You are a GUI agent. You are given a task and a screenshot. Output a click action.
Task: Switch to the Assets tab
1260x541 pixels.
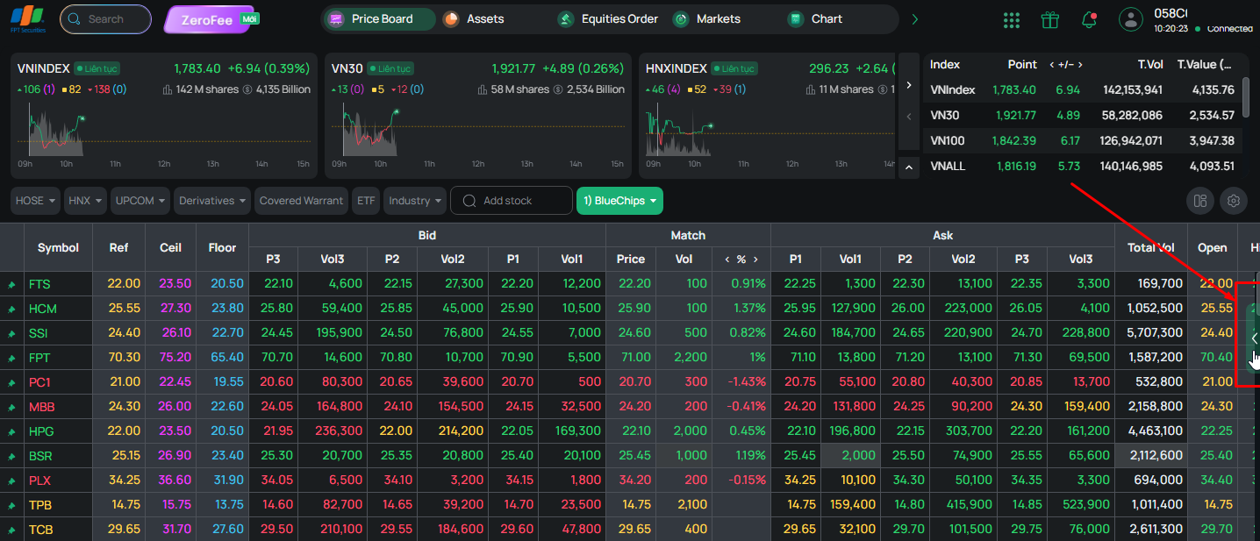pyautogui.click(x=474, y=19)
